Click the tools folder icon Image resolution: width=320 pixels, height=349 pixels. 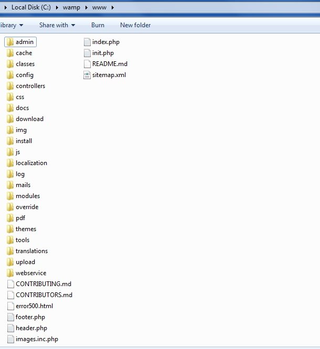point(10,240)
